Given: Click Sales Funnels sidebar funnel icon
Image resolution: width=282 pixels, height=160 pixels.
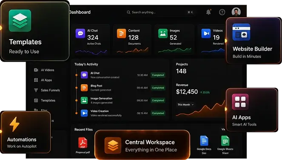Looking at the screenshot, I should tap(36, 90).
